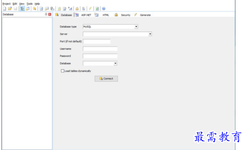Click the grayed-out save disk icon
245x150 pixels.
click(15, 9)
